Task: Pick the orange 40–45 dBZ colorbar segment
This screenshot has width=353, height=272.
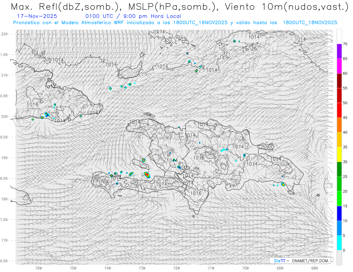Action: [x=339, y=125]
